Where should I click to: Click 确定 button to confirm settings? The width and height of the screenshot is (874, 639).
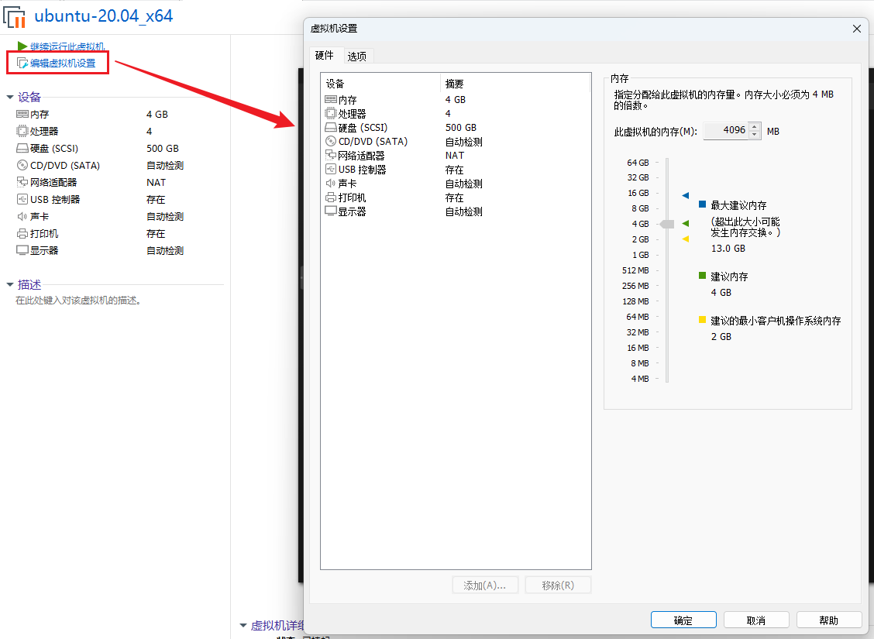(683, 620)
